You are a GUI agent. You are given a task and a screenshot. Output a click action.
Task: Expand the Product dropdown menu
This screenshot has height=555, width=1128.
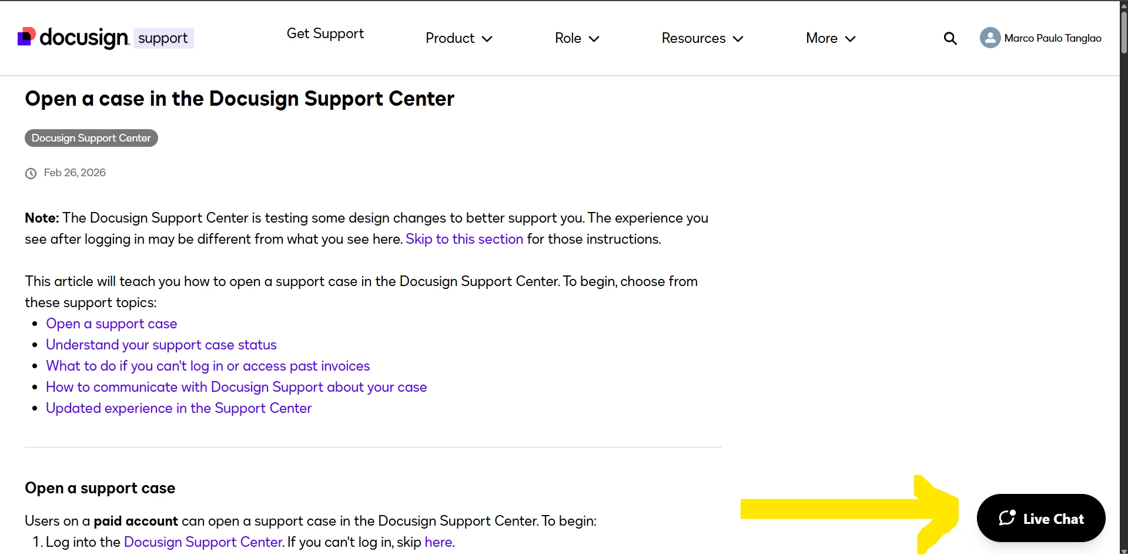tap(459, 38)
